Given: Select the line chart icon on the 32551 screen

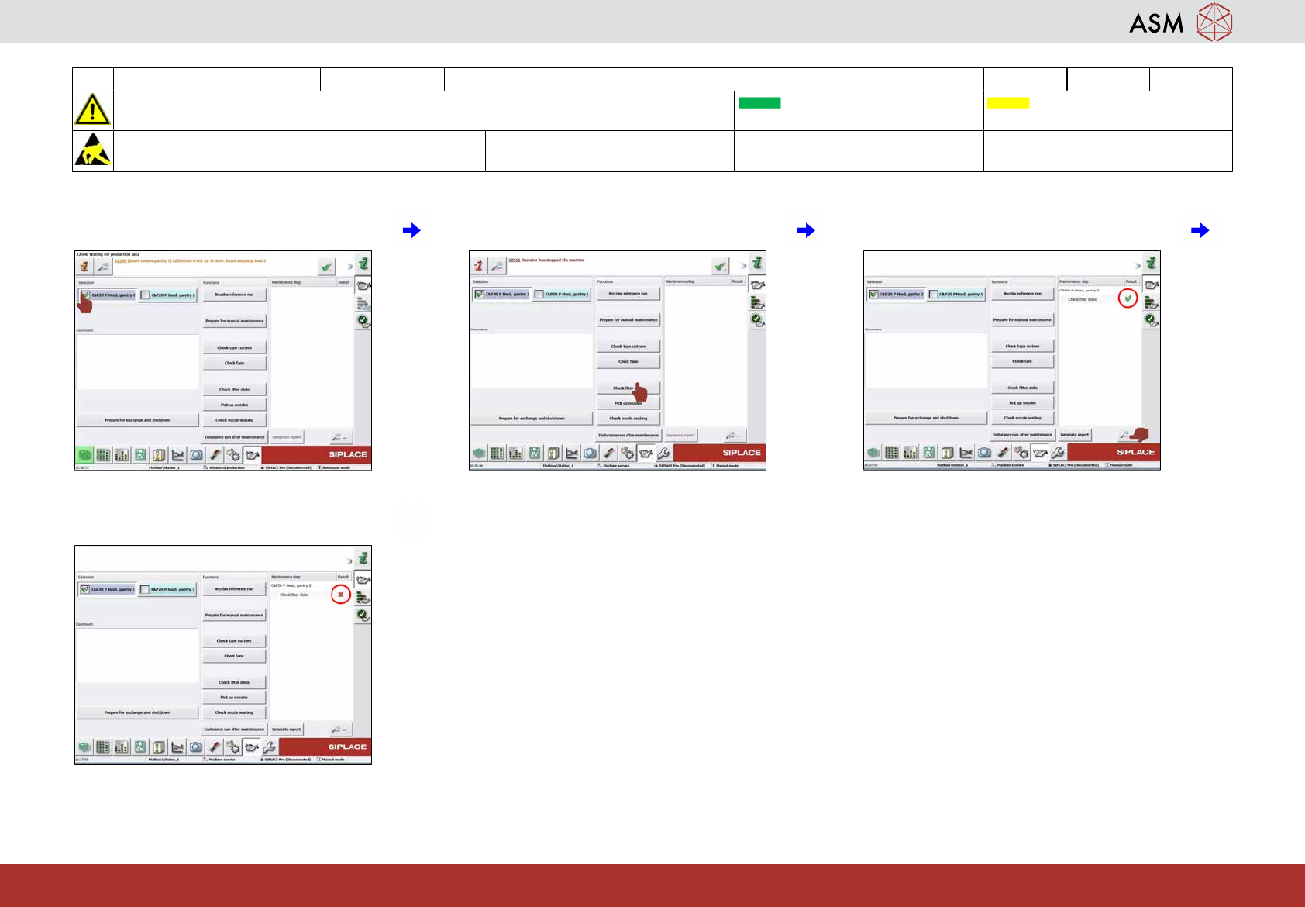Looking at the screenshot, I should (571, 453).
